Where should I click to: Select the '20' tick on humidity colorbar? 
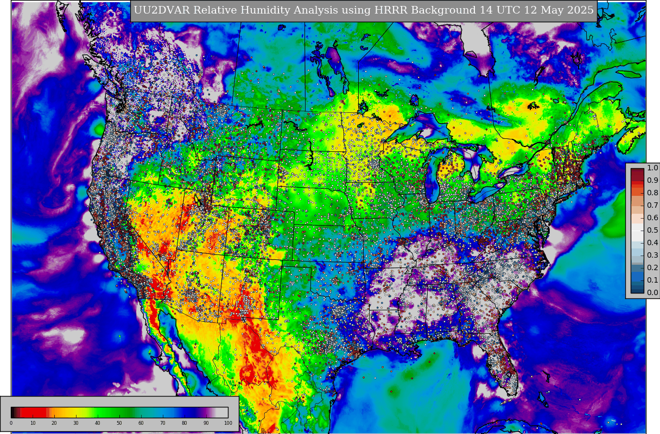point(54,423)
